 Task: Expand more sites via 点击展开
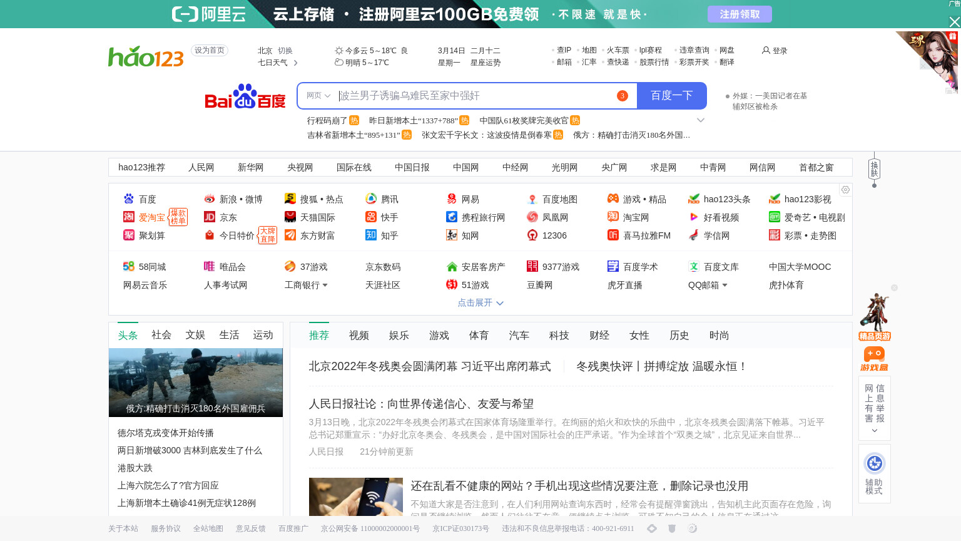pyautogui.click(x=480, y=302)
